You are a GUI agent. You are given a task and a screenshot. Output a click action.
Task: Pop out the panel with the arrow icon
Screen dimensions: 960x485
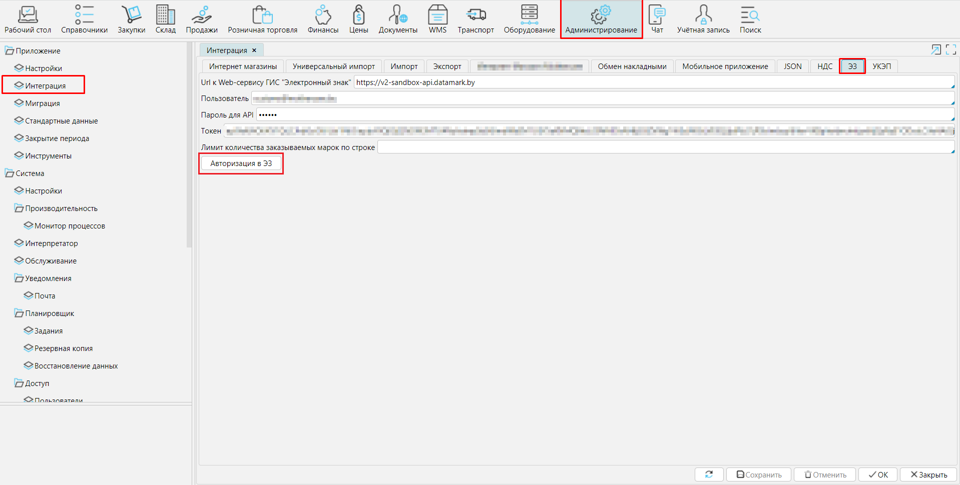coord(935,49)
